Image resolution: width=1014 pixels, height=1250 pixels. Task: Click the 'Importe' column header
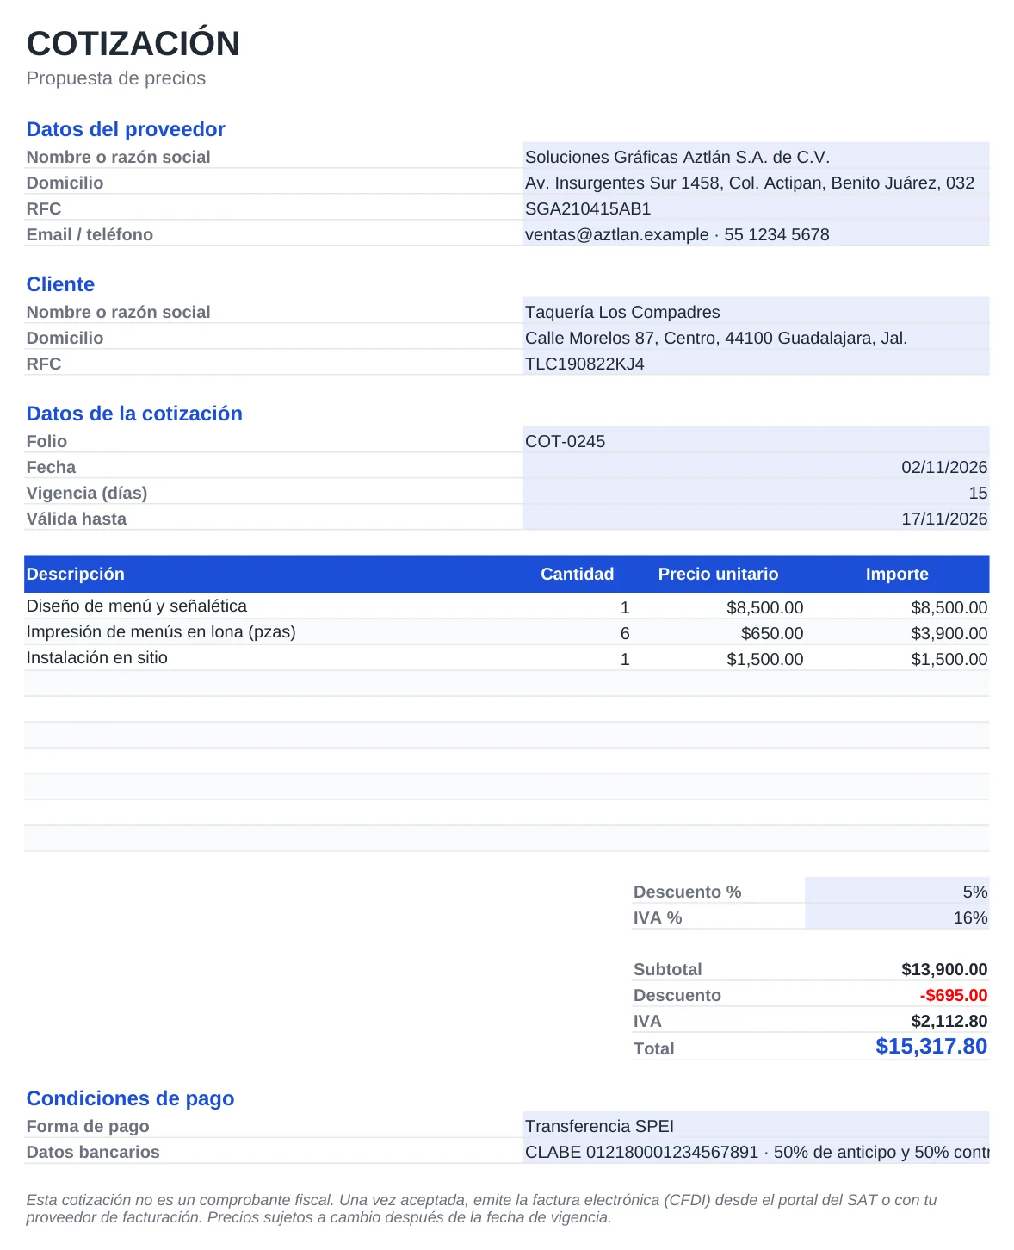click(x=897, y=574)
